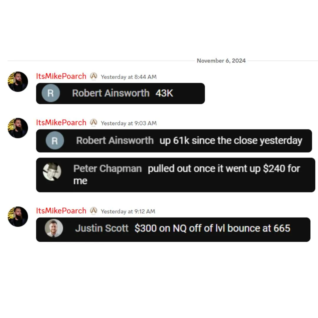Click ItsMikePoarch avatar on 9:12 AM message

click(18, 216)
